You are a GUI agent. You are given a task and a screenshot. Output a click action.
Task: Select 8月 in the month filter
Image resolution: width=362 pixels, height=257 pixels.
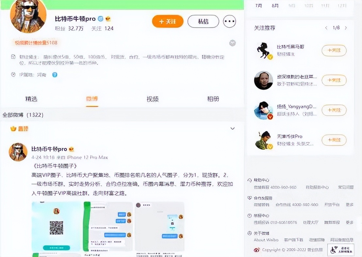click(x=275, y=6)
